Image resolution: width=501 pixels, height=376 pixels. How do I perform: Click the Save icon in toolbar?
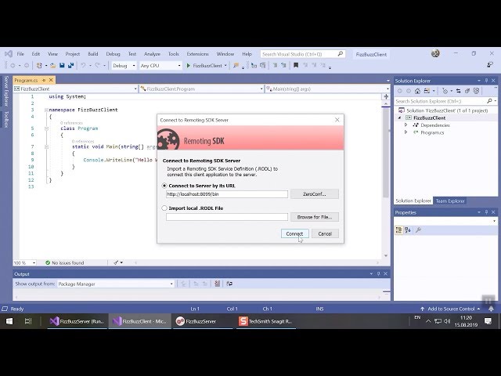point(62,66)
